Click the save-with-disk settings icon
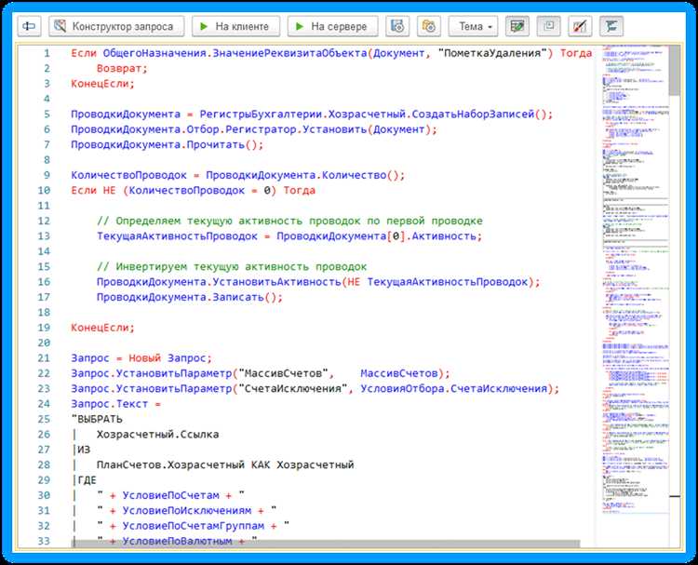This screenshot has height=565, width=698. coord(397,26)
